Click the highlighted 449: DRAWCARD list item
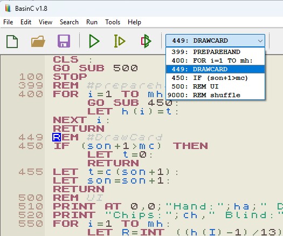Image resolution: width=283 pixels, height=236 pixels. click(x=215, y=69)
